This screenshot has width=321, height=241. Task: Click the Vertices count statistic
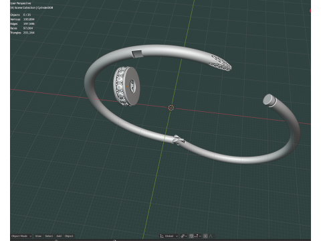(22, 19)
